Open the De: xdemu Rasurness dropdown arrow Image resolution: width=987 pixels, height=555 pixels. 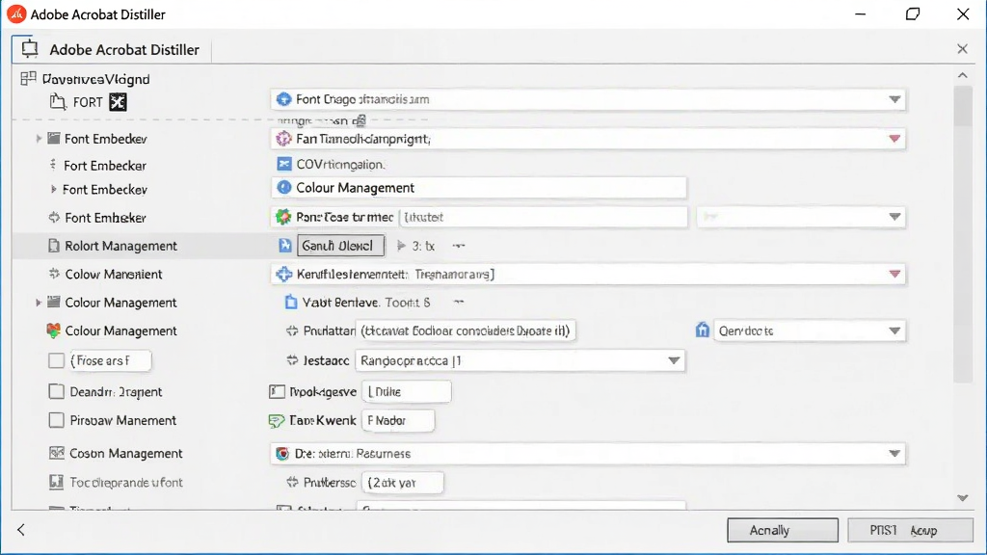point(894,454)
